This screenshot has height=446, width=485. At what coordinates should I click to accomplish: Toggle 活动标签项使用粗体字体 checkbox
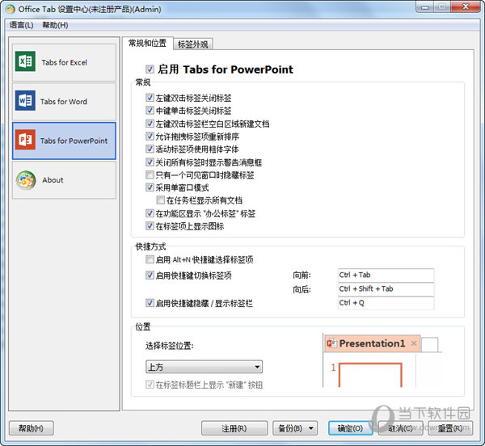[x=150, y=149]
